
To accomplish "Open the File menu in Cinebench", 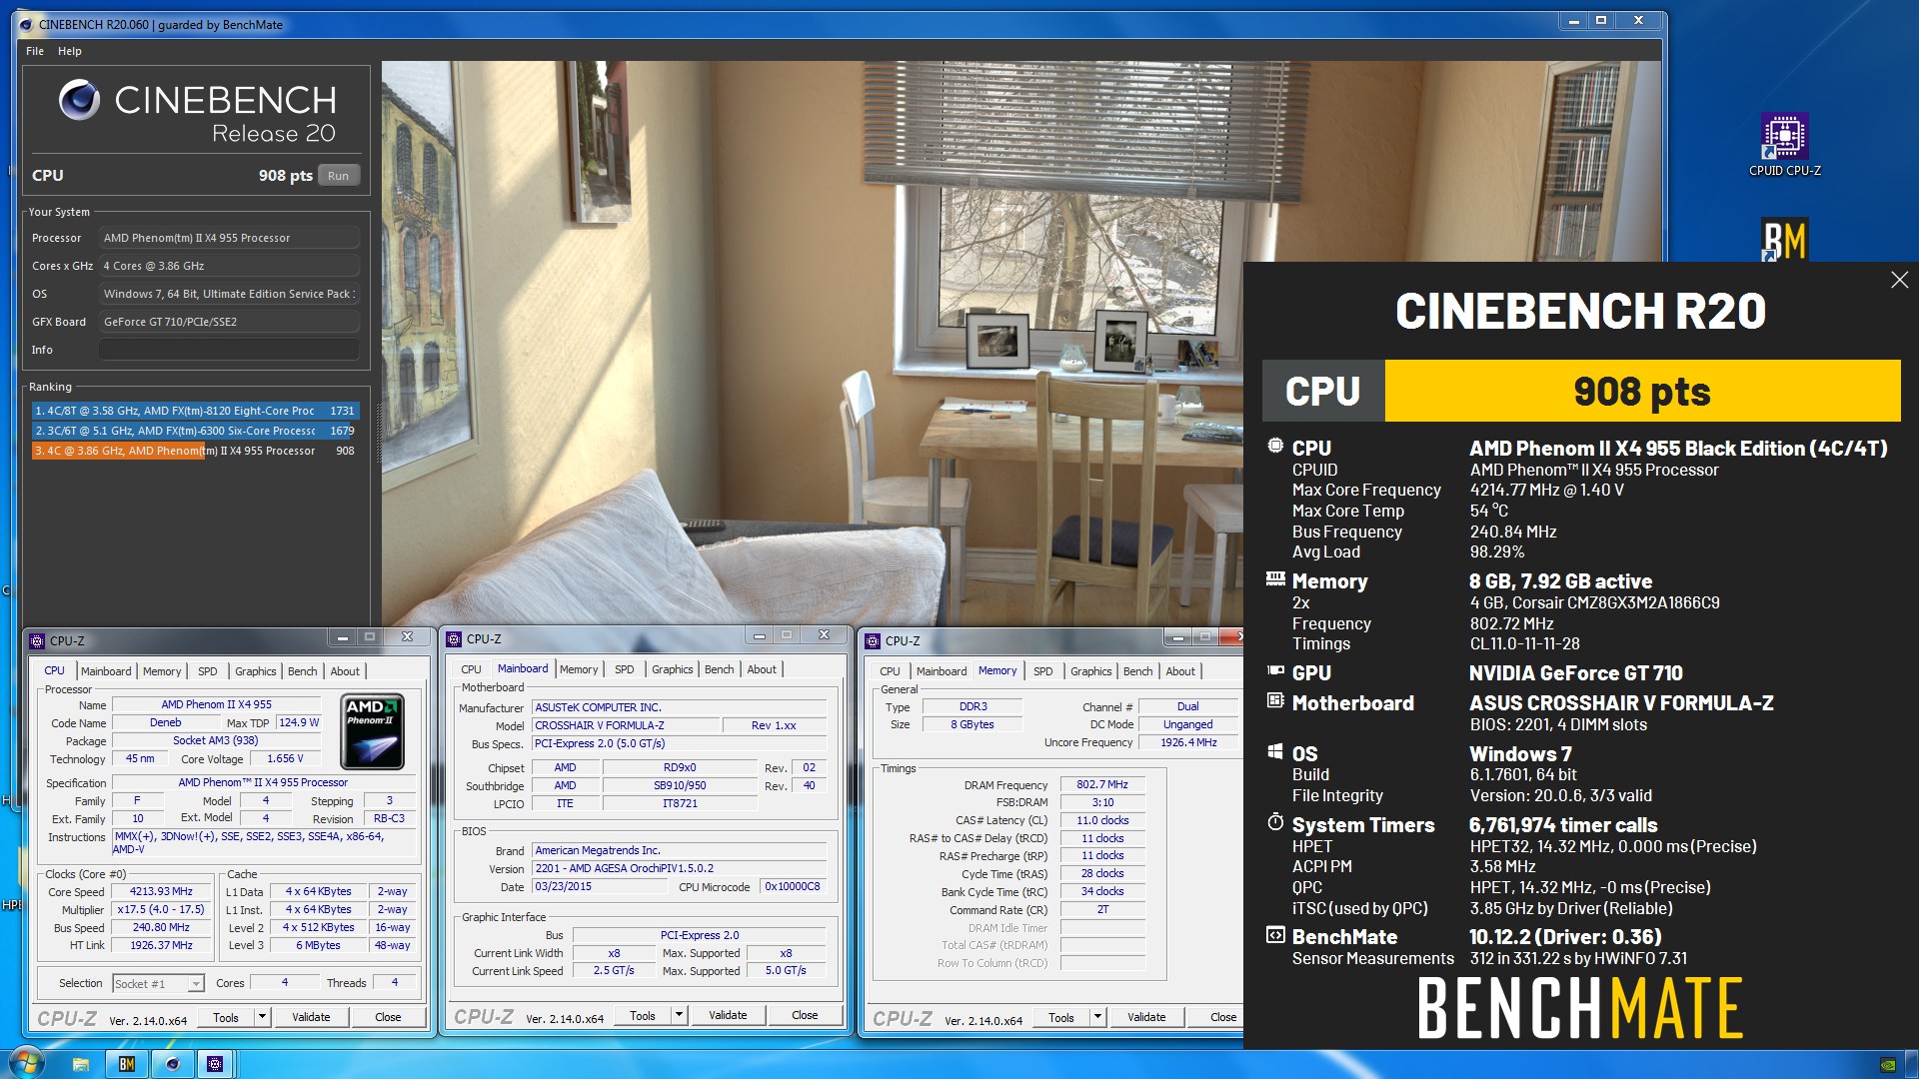I will tap(35, 51).
